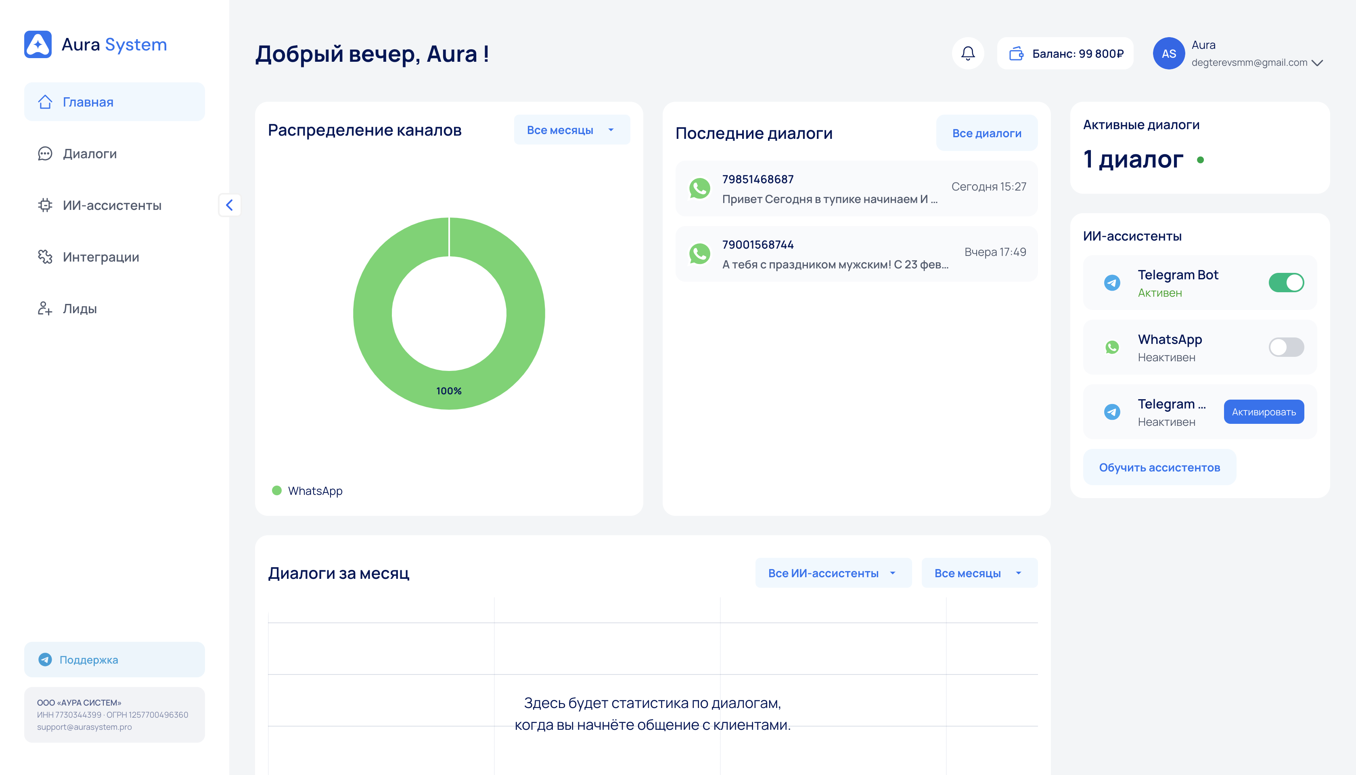This screenshot has height=775, width=1356.
Task: Disable the Telegram Bot assistant toggle
Action: 1286,283
